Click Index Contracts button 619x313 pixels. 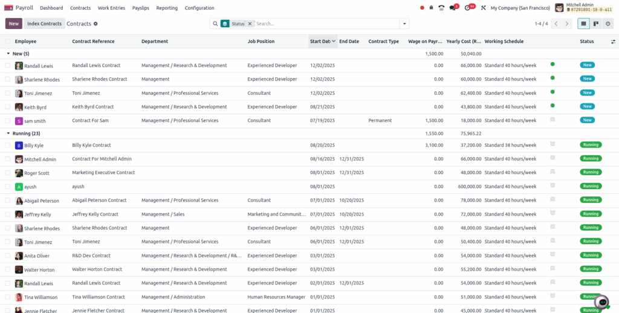(x=44, y=24)
